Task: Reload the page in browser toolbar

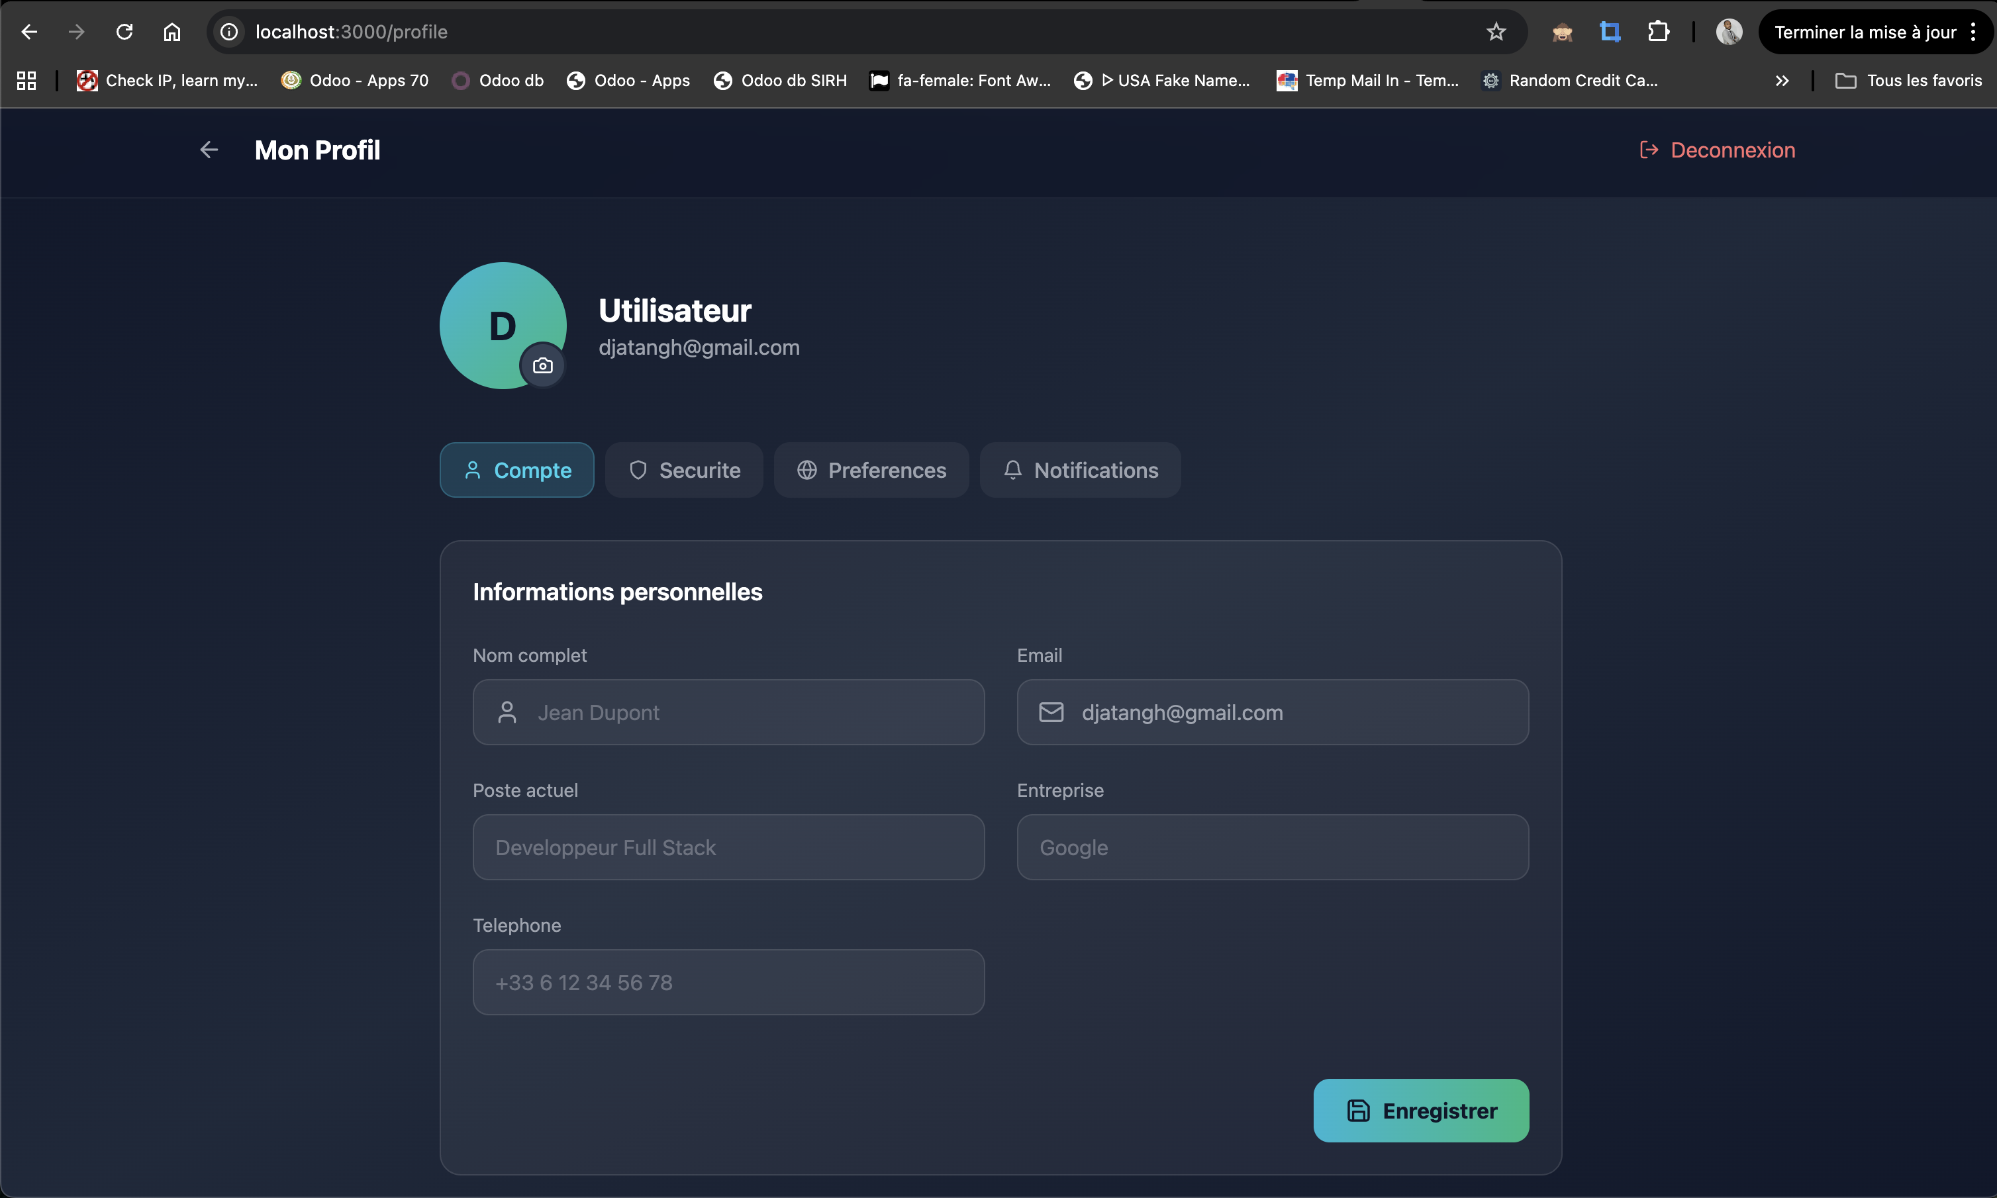Action: [124, 32]
